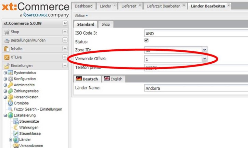Close the Lieferzeit Bearbeiten tab

184,5
